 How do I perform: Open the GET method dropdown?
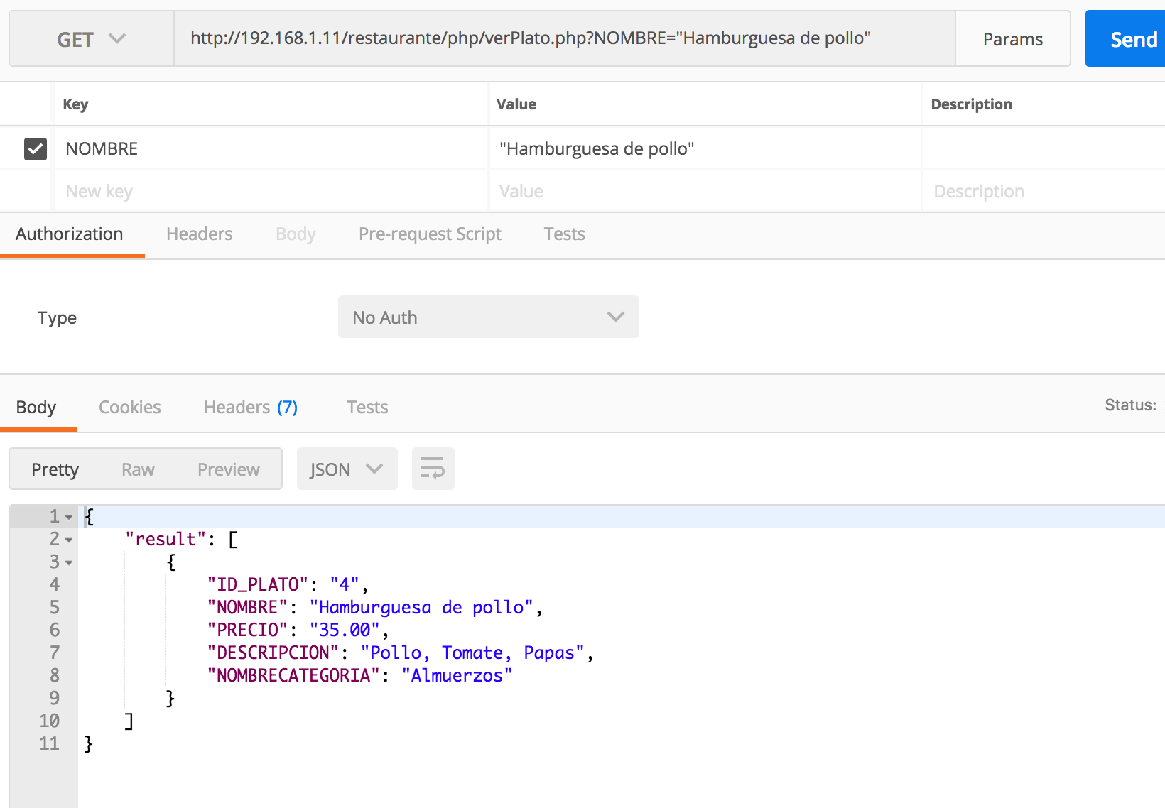[x=92, y=39]
